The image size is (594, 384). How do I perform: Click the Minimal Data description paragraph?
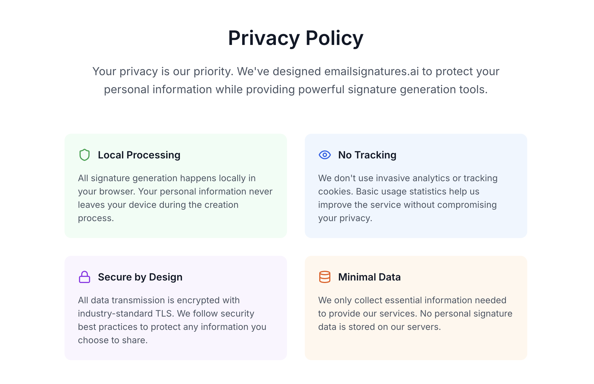(x=415, y=314)
